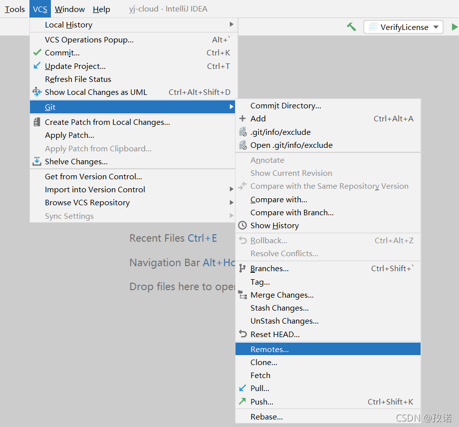This screenshot has width=459, height=427.
Task: Select Remotes... in the Git submenu
Action: pos(328,349)
